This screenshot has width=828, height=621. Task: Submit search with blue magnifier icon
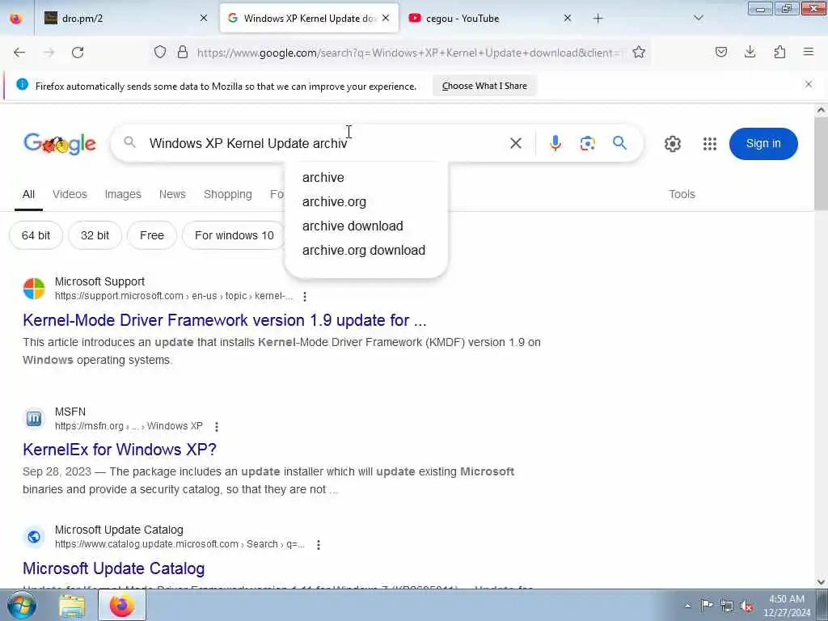620,143
